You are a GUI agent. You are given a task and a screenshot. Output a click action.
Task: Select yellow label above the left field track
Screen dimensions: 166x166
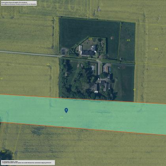point(48,64)
